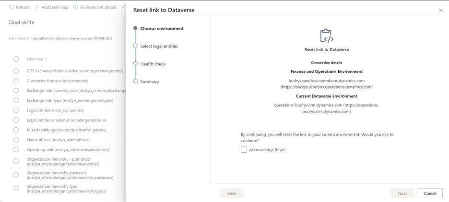Image resolution: width=449 pixels, height=202 pixels.
Task: Go to the Health check step
Action: pos(153,64)
